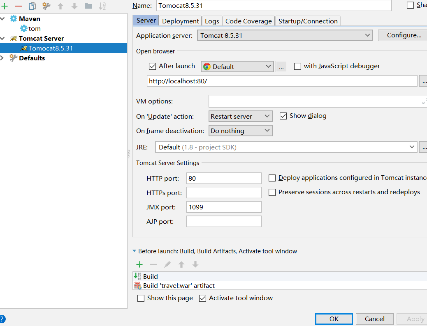The width and height of the screenshot is (427, 326).
Task: Open On frame deactivation dropdown
Action: coord(241,131)
